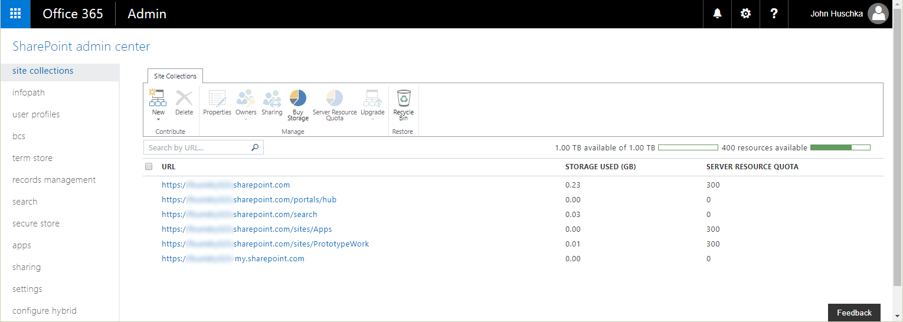Click the Delete ribbon icon
903x322 pixels.
[184, 97]
